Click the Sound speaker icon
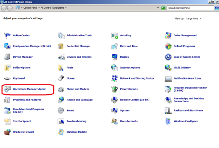The image size is (219, 148). point(61,111)
